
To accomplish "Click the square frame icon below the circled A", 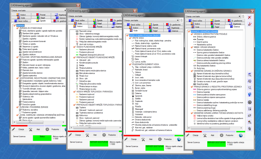I will tap(250, 109).
